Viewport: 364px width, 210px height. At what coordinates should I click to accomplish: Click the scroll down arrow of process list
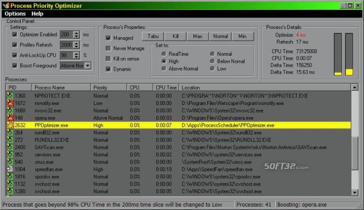tap(355, 192)
